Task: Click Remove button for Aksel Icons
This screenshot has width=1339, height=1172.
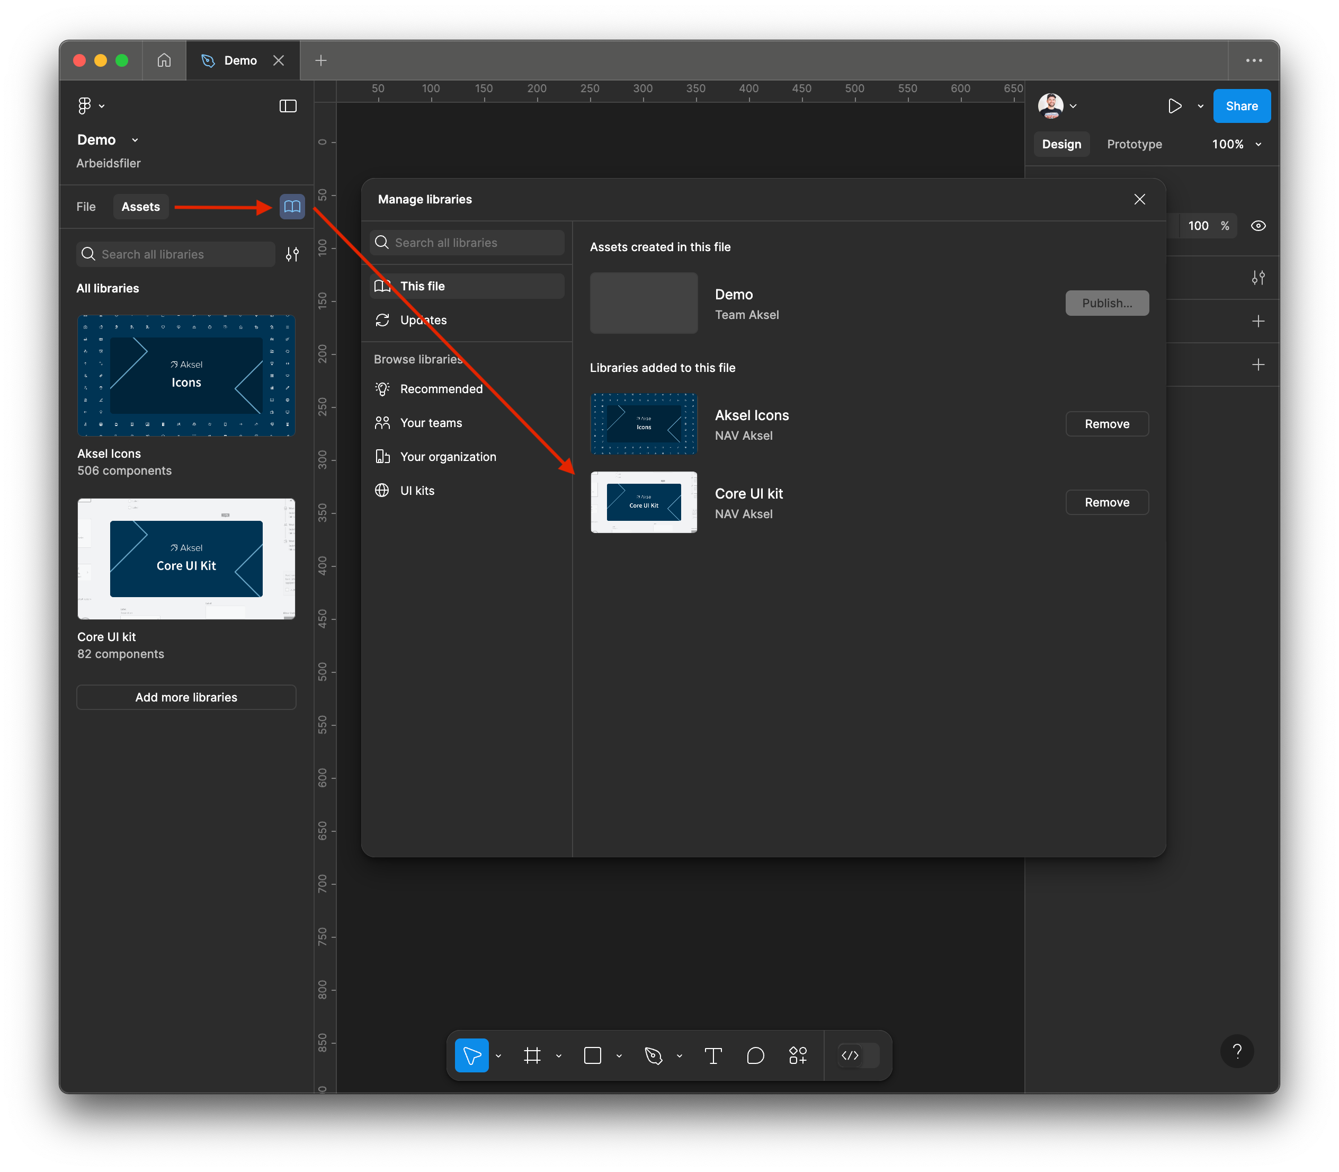Action: click(x=1106, y=424)
